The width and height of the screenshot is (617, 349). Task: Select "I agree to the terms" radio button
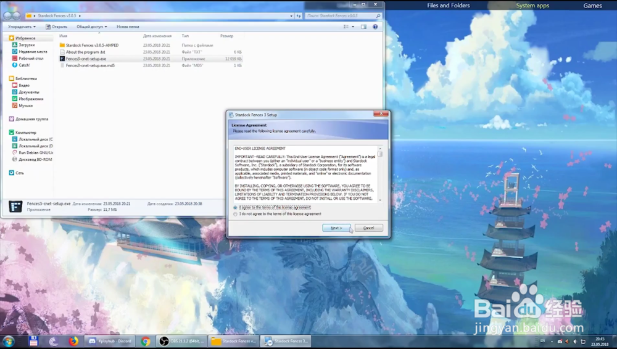coord(235,207)
